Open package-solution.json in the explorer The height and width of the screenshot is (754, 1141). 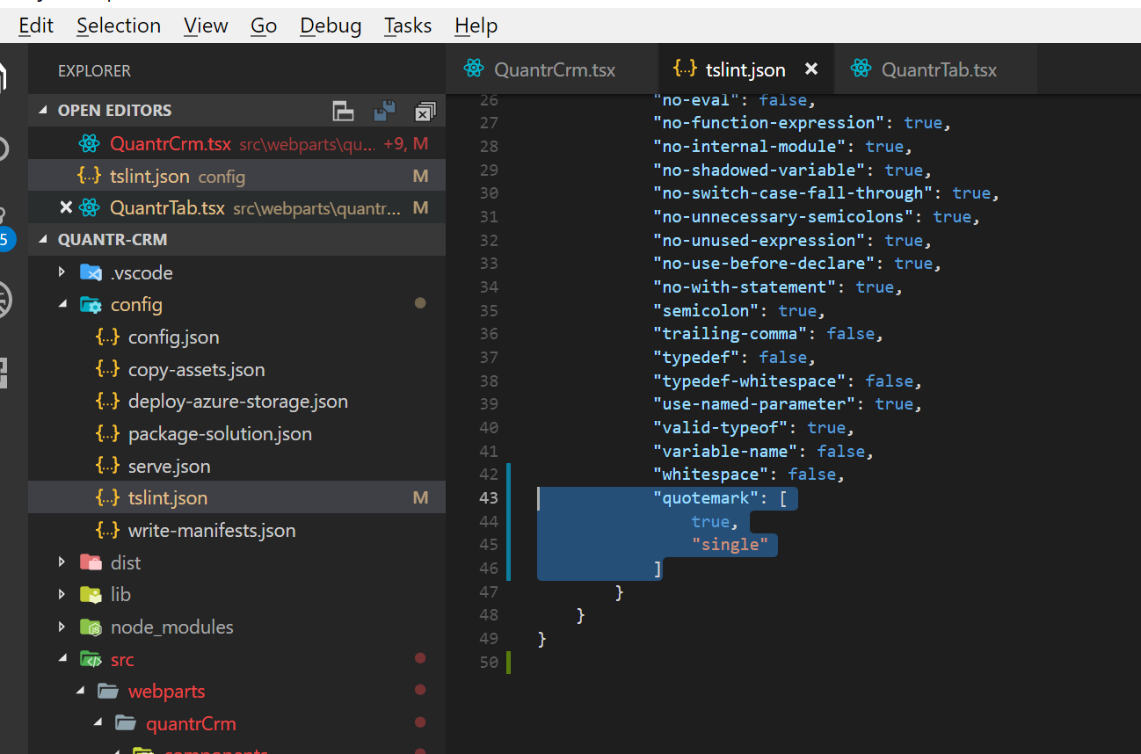[x=220, y=434]
